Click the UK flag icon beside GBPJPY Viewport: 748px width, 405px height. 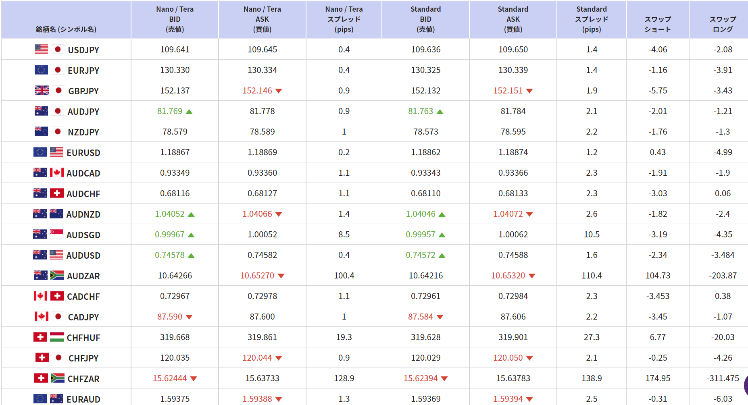[x=42, y=91]
